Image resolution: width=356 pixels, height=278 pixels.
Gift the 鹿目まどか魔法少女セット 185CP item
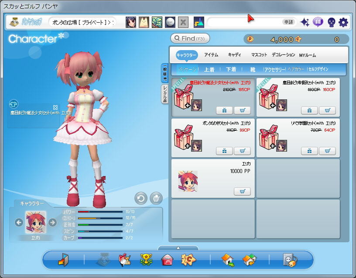(x=224, y=110)
